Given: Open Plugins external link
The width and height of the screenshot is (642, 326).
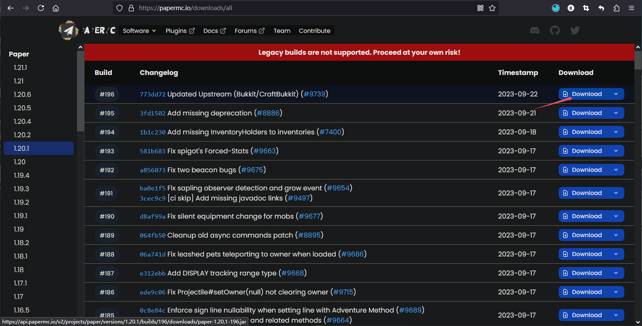Looking at the screenshot, I should point(180,31).
